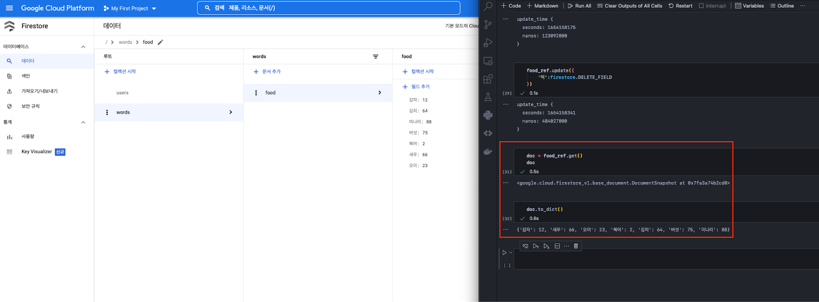Open run options dropdown beside cell play
This screenshot has width=819, height=302.
[x=510, y=252]
